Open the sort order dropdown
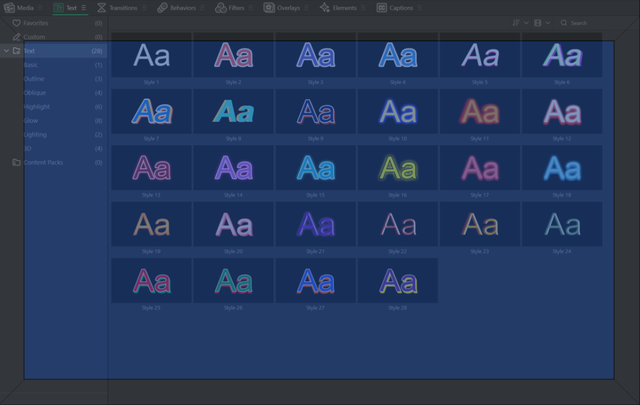Screen dimensions: 640x405 (x=520, y=23)
